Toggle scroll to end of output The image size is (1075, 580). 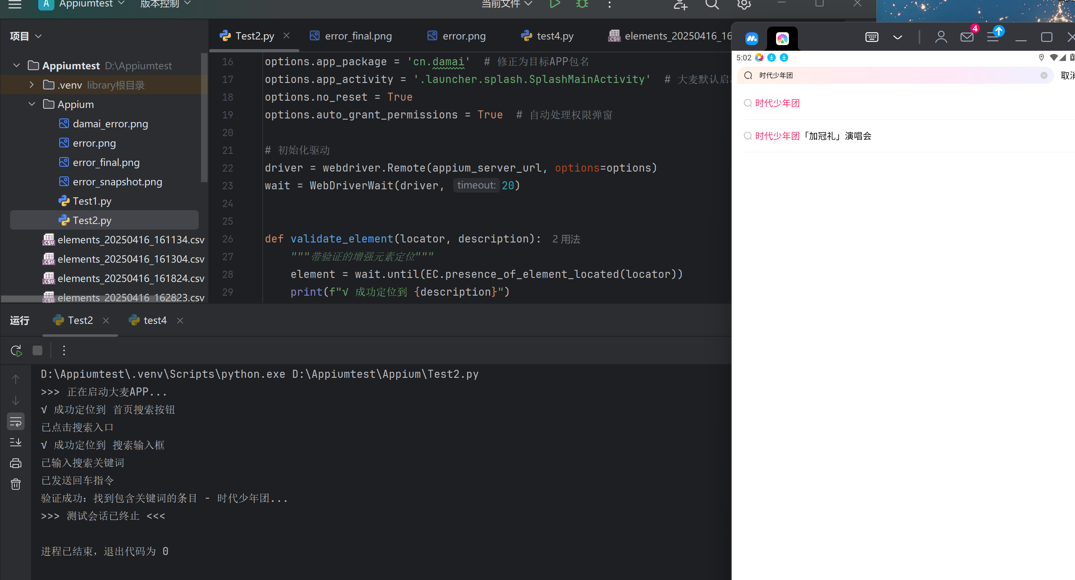click(x=16, y=442)
